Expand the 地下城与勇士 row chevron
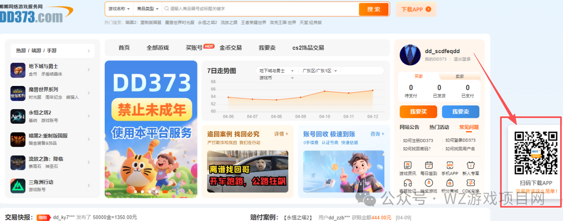This screenshot has width=563, height=221. (x=88, y=70)
